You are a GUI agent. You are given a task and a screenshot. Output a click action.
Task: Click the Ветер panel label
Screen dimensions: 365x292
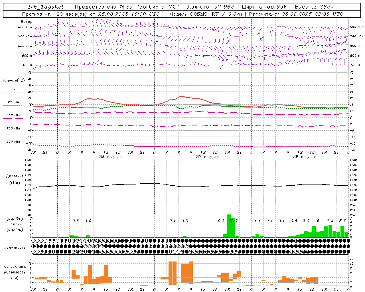click(x=27, y=22)
